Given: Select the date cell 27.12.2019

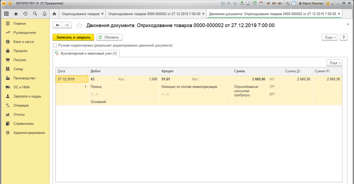Looking at the screenshot, I should (72, 79).
